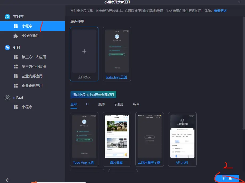This screenshot has height=183, width=245.
Task: Open Todo App 示例 link in examples list
Action: point(84,163)
